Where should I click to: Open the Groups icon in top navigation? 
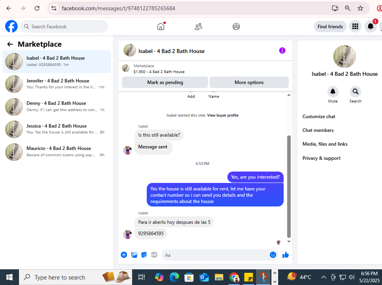(x=236, y=26)
